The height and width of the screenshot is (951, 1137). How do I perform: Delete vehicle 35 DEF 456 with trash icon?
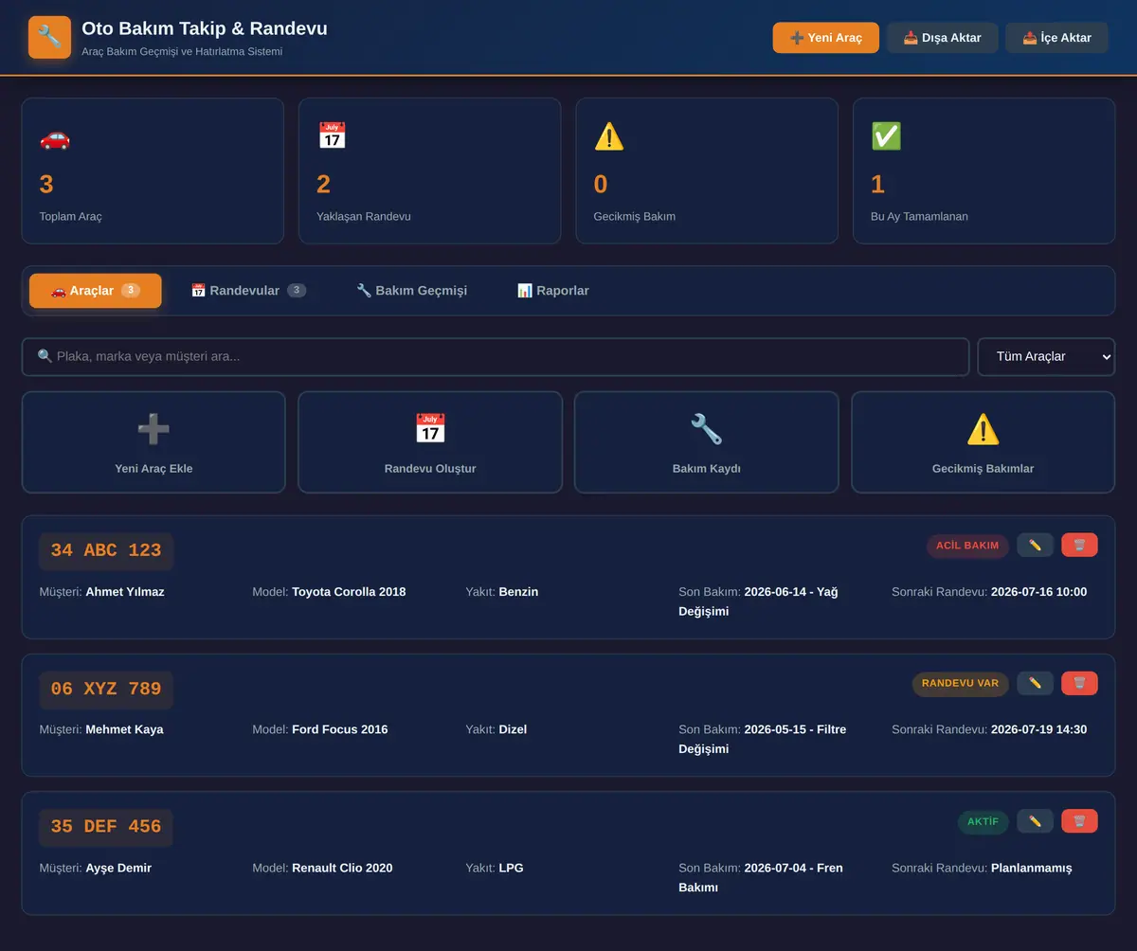click(x=1079, y=821)
